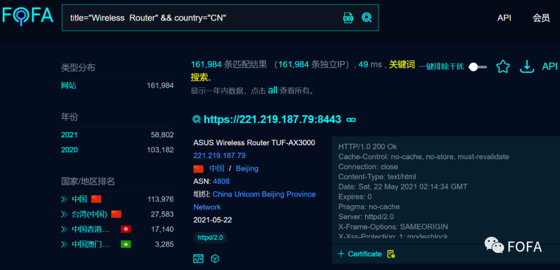Image resolution: width=560 pixels, height=270 pixels.
Task: Click the link chain icon beside the URL
Action: (x=351, y=120)
